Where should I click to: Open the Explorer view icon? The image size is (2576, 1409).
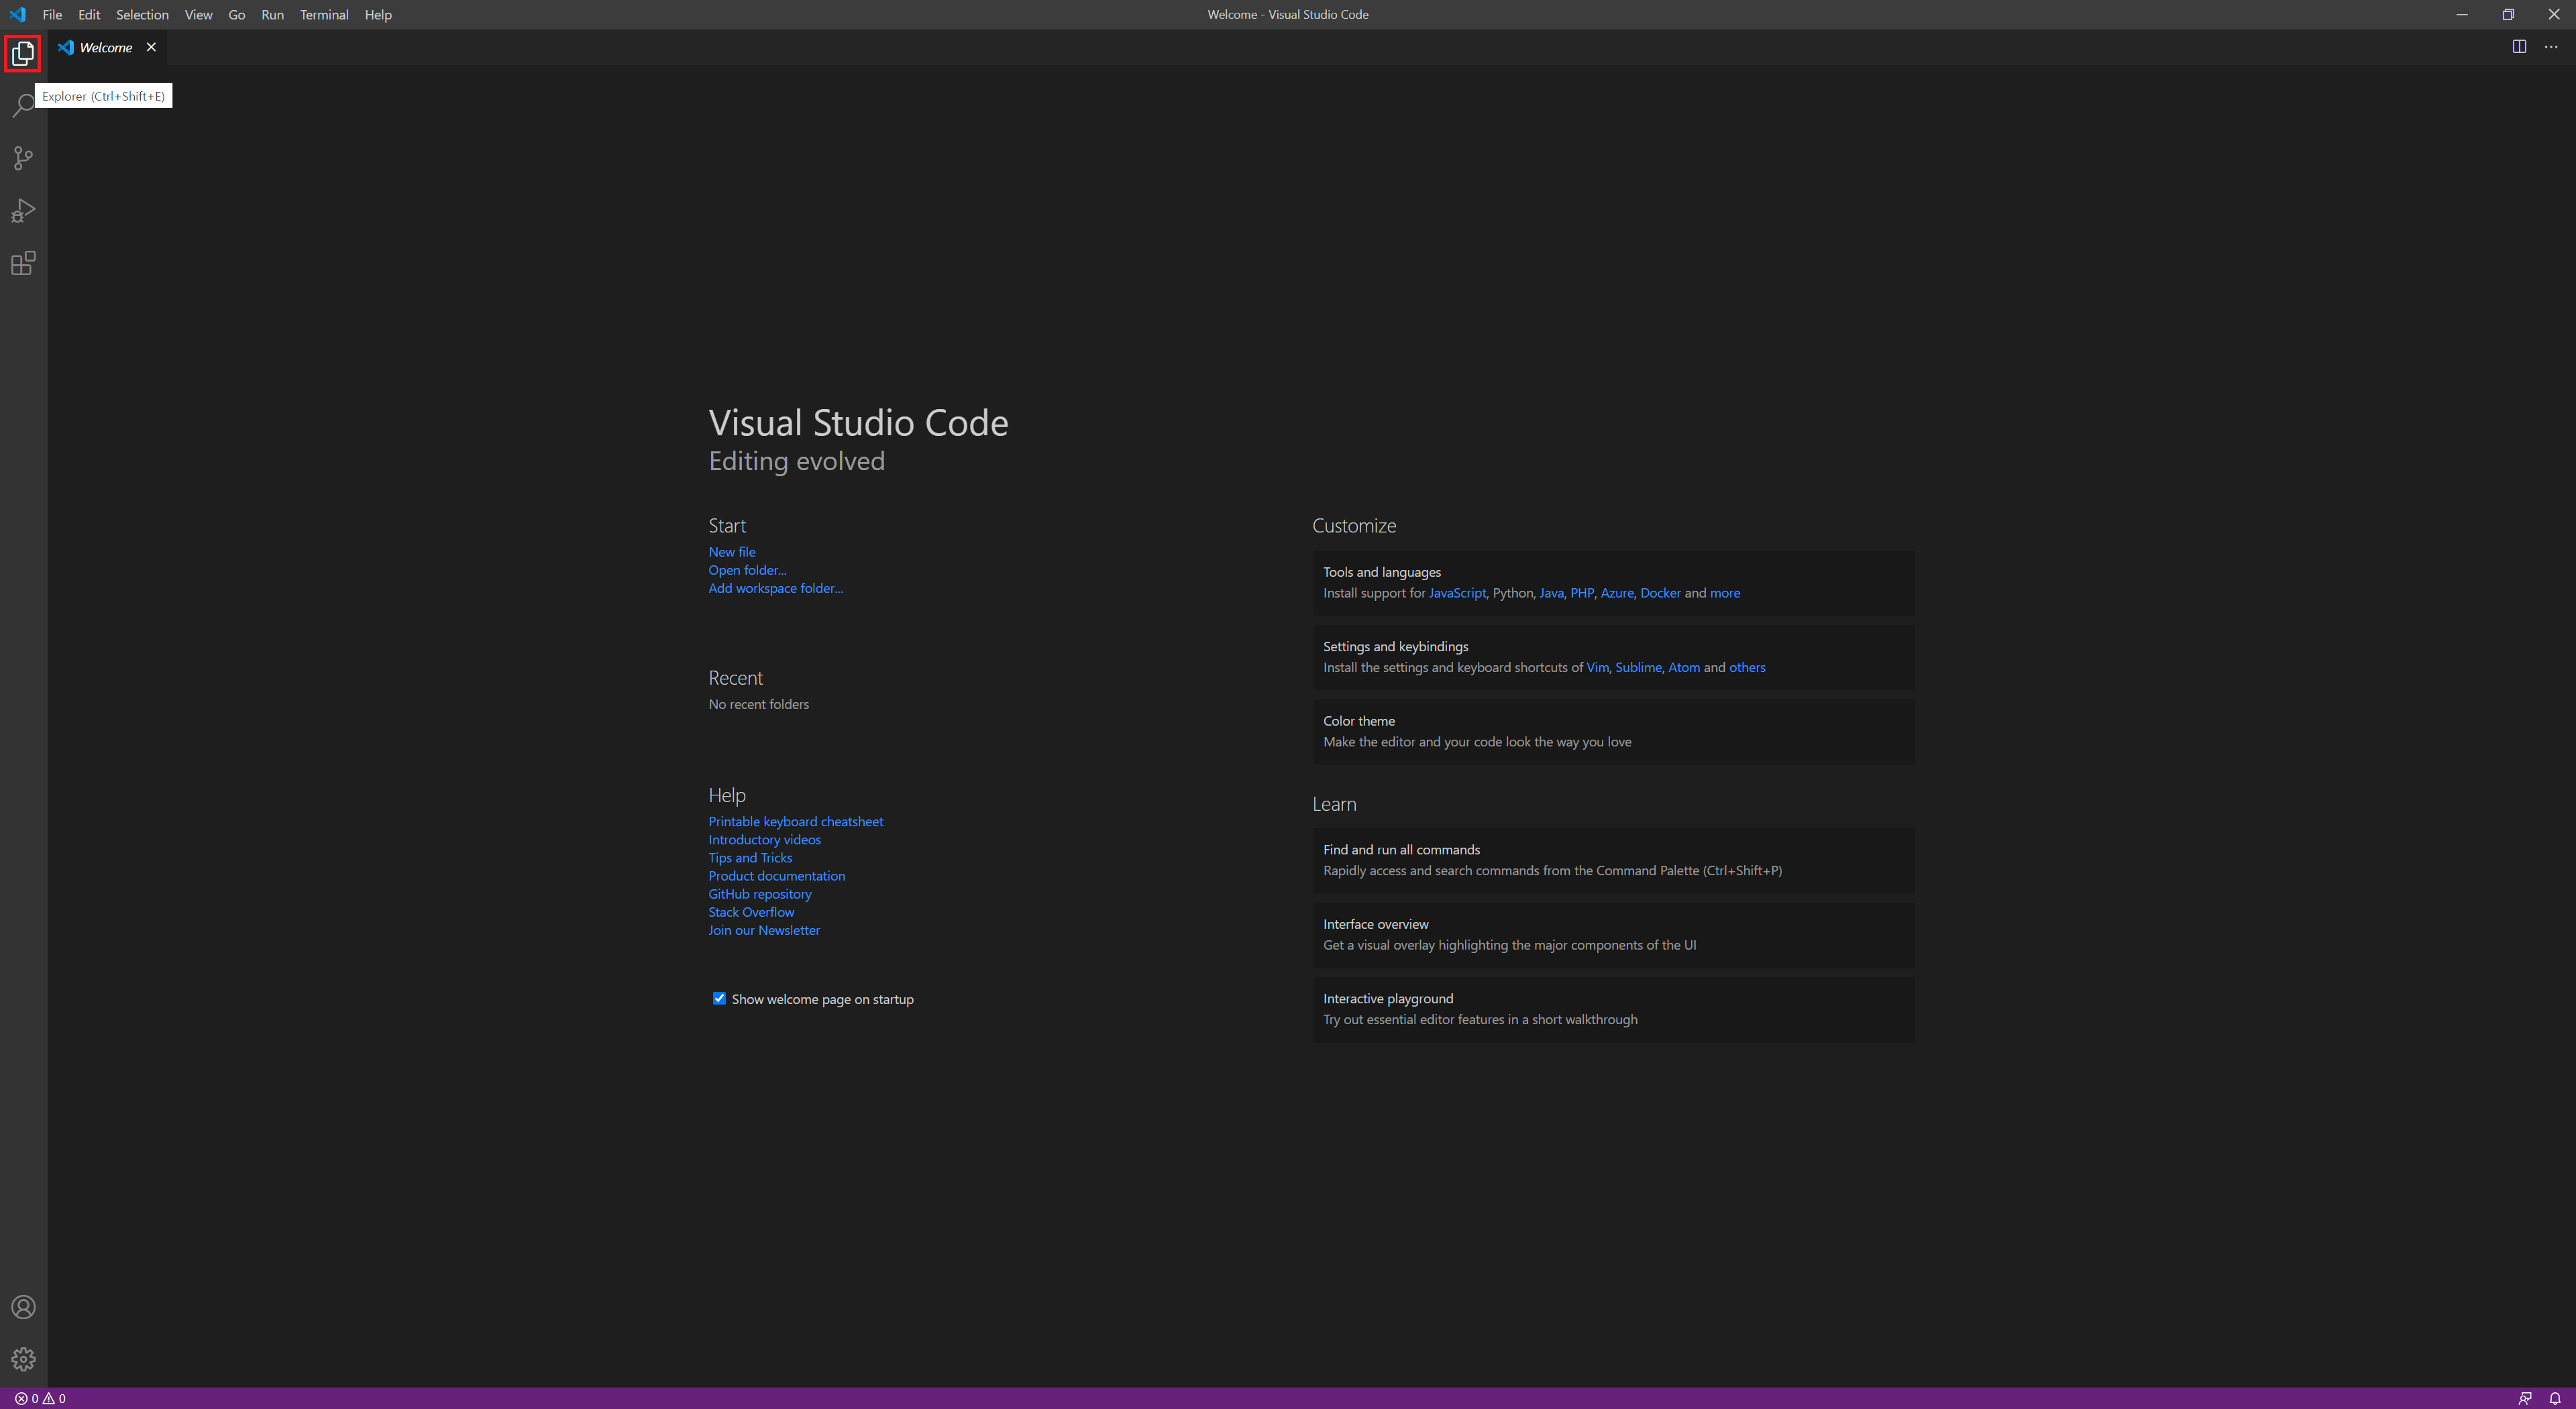point(23,53)
